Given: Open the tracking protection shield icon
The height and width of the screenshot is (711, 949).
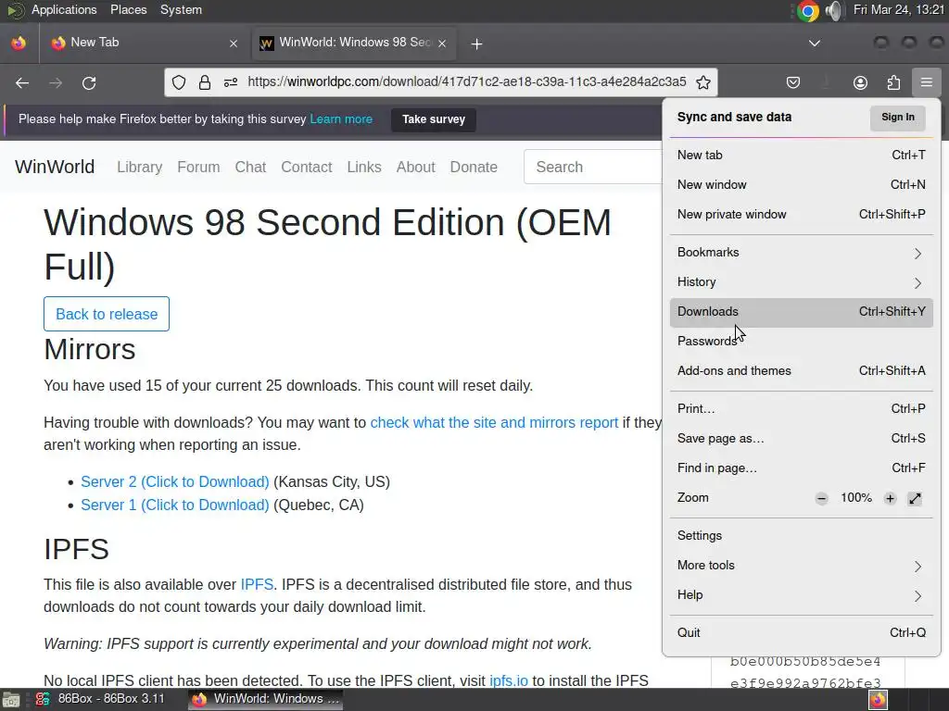Looking at the screenshot, I should tap(179, 82).
